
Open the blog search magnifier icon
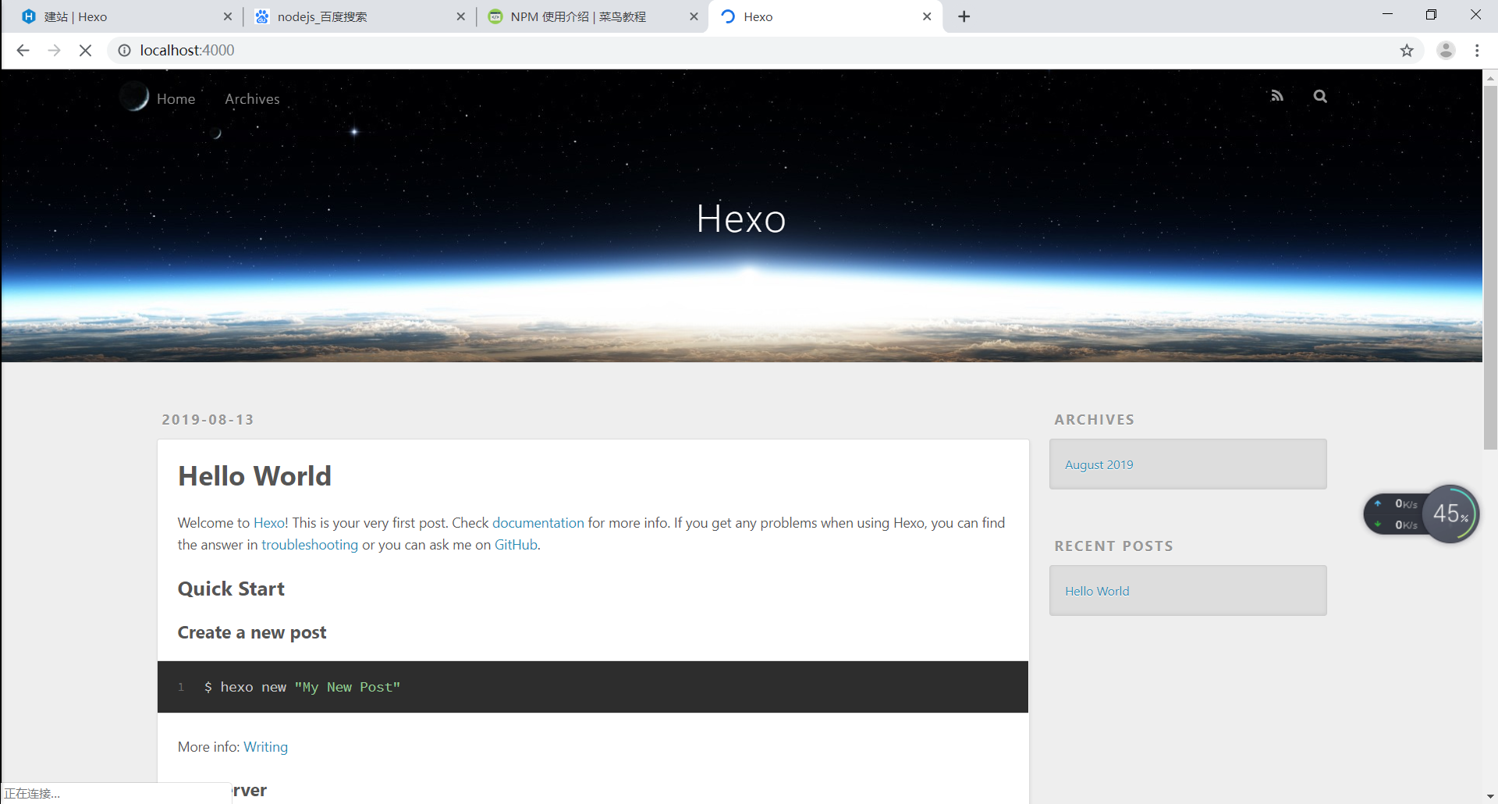click(x=1320, y=96)
